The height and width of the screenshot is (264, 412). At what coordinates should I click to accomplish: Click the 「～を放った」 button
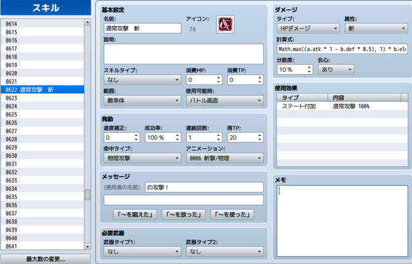pyautogui.click(x=183, y=214)
